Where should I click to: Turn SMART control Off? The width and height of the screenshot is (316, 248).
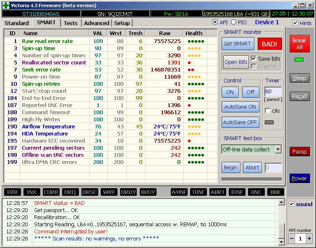(x=251, y=92)
